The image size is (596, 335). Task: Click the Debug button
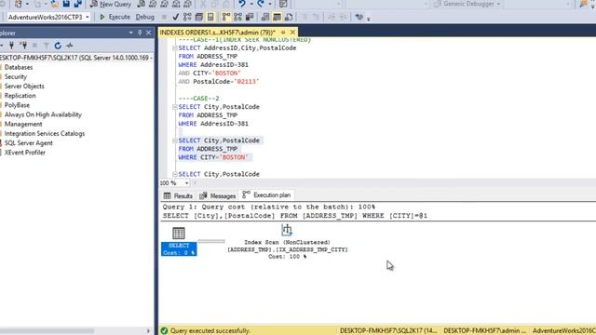(145, 17)
